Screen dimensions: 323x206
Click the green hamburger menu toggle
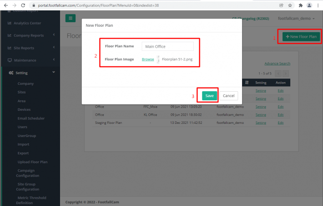[71, 18]
